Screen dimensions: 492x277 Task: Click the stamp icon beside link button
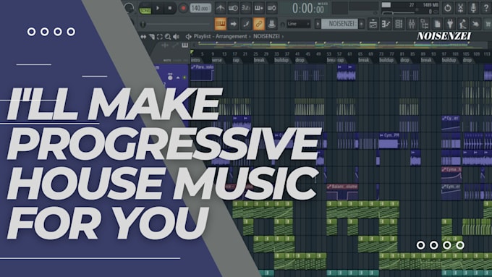point(271,24)
